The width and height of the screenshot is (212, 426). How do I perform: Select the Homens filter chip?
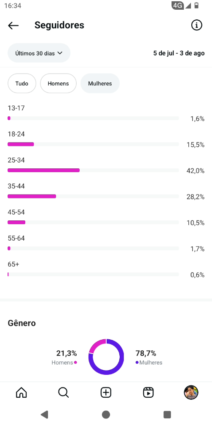pos(58,83)
